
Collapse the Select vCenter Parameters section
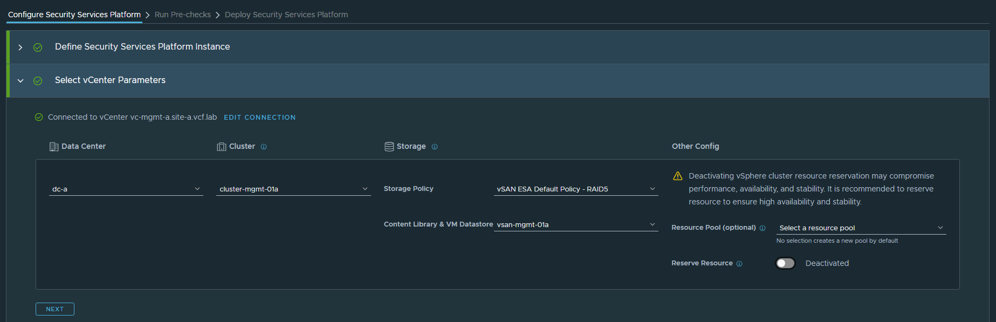(x=20, y=81)
